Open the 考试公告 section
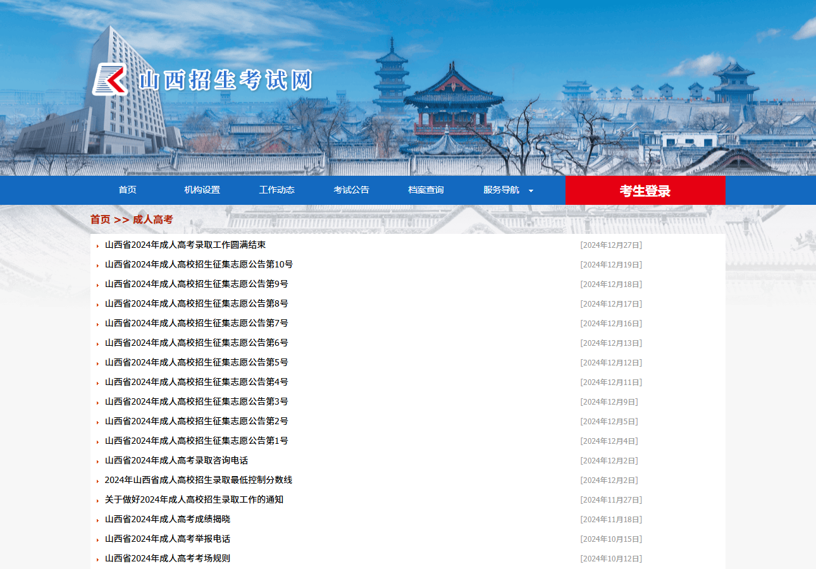Image resolution: width=816 pixels, height=569 pixels. [x=351, y=190]
